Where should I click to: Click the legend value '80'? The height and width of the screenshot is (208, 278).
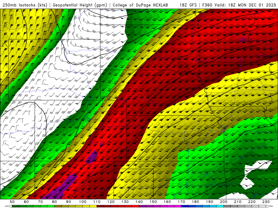point(55,202)
